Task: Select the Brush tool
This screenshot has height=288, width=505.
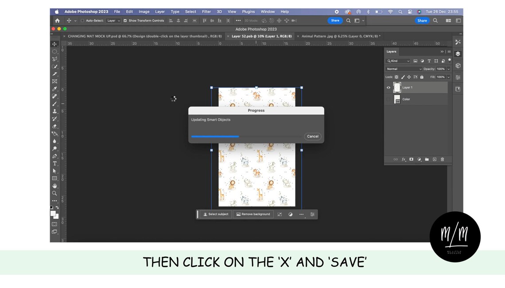Action: coord(55,104)
